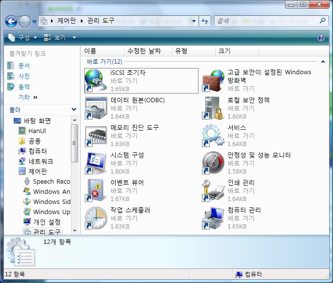
Task: Click the 컴퓨터 status bar entry
Action: click(x=249, y=274)
